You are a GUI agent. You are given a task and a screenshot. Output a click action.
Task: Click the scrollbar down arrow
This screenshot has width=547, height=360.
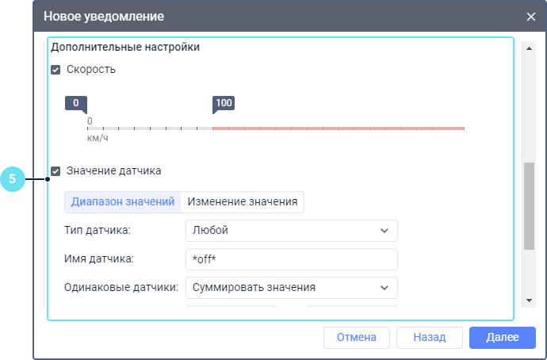tap(529, 301)
